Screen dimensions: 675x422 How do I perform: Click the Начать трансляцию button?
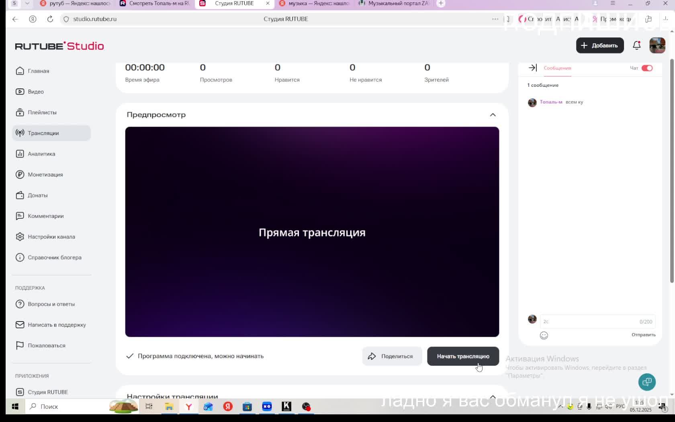click(x=463, y=356)
